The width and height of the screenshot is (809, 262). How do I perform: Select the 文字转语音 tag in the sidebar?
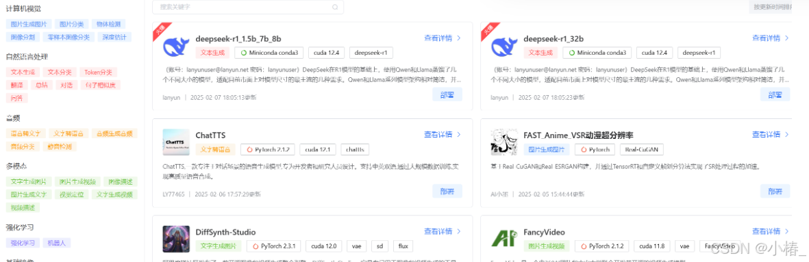[x=69, y=133]
